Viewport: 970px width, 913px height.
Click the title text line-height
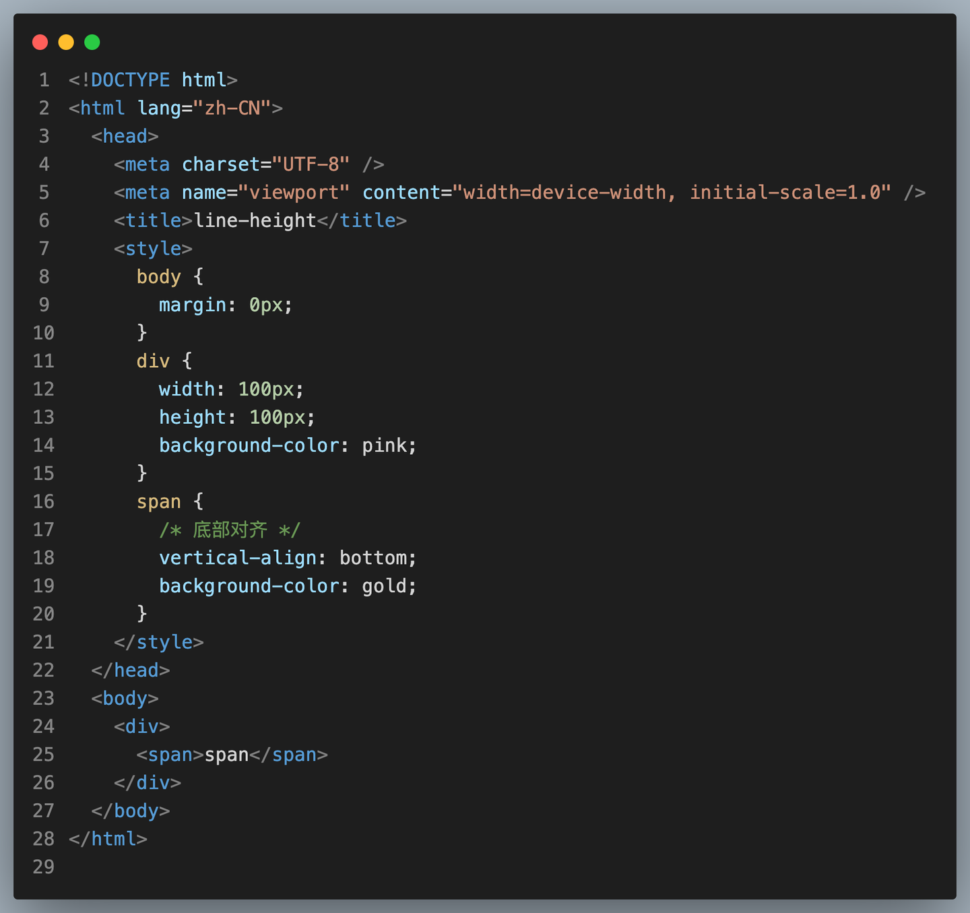click(255, 220)
